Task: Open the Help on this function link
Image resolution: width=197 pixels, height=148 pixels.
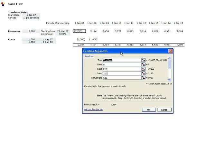Action: (x=93, y=109)
